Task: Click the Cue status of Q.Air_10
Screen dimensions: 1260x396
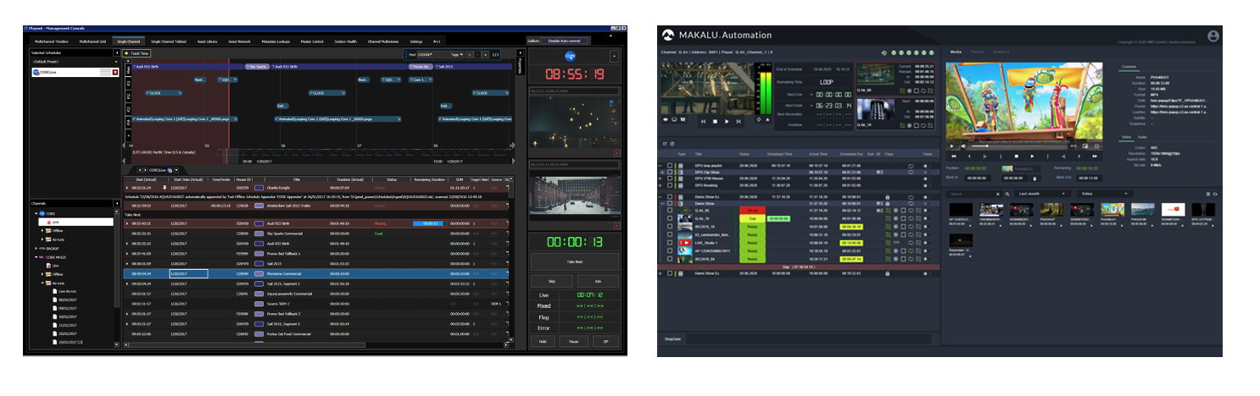Action: pos(751,218)
